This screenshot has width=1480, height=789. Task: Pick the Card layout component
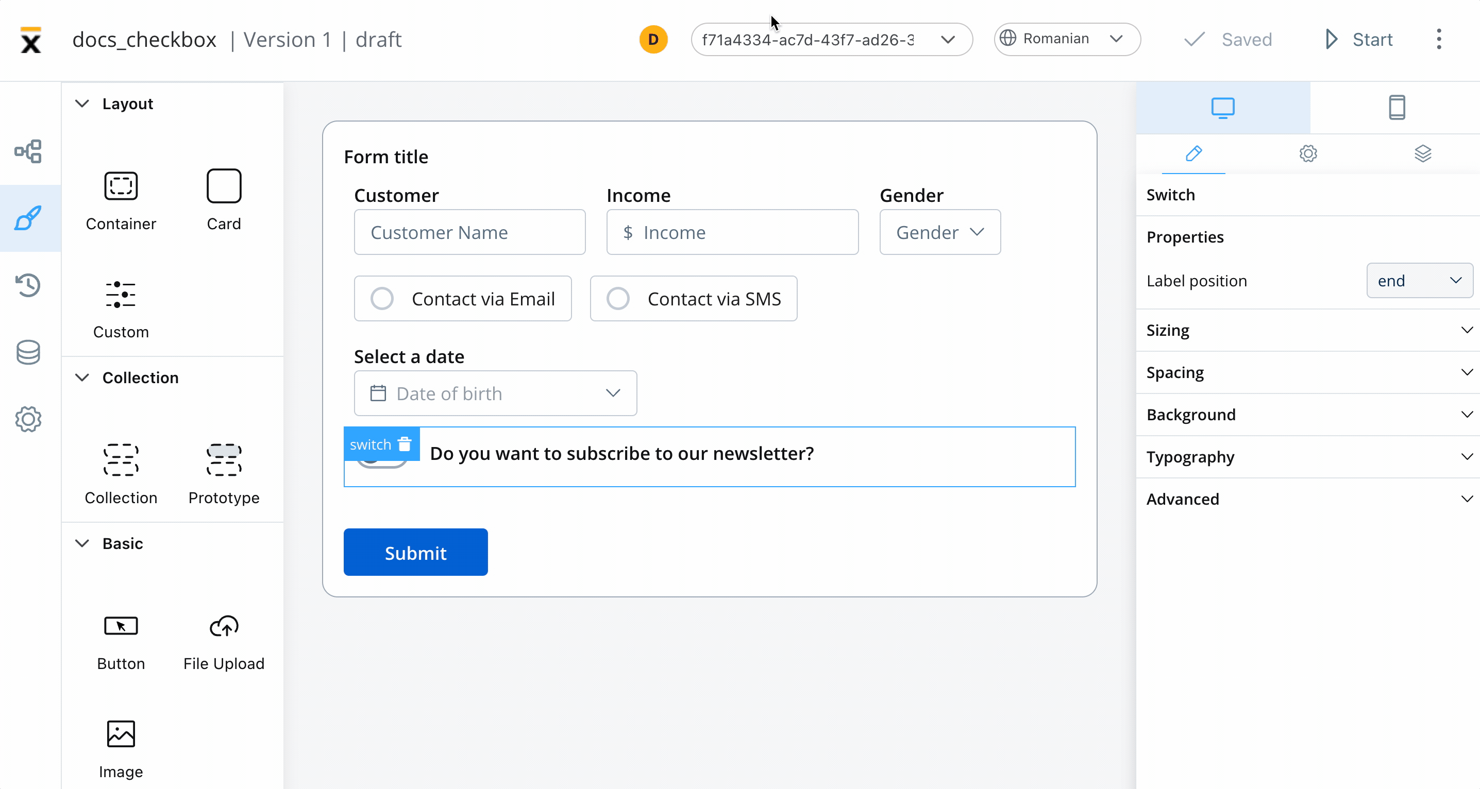tap(224, 200)
